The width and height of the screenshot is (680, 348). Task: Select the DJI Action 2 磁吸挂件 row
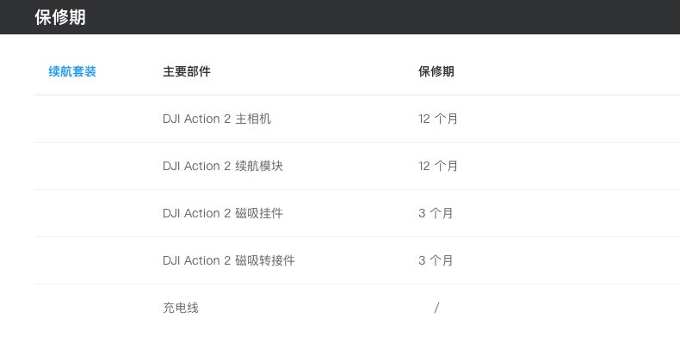point(357,213)
